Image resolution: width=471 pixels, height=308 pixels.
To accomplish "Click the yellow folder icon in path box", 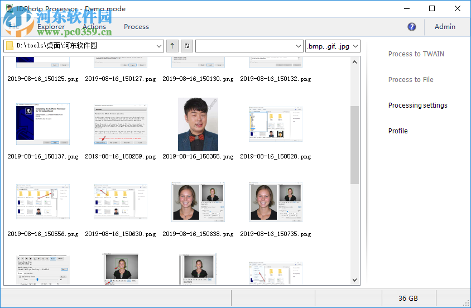I will click(x=9, y=46).
